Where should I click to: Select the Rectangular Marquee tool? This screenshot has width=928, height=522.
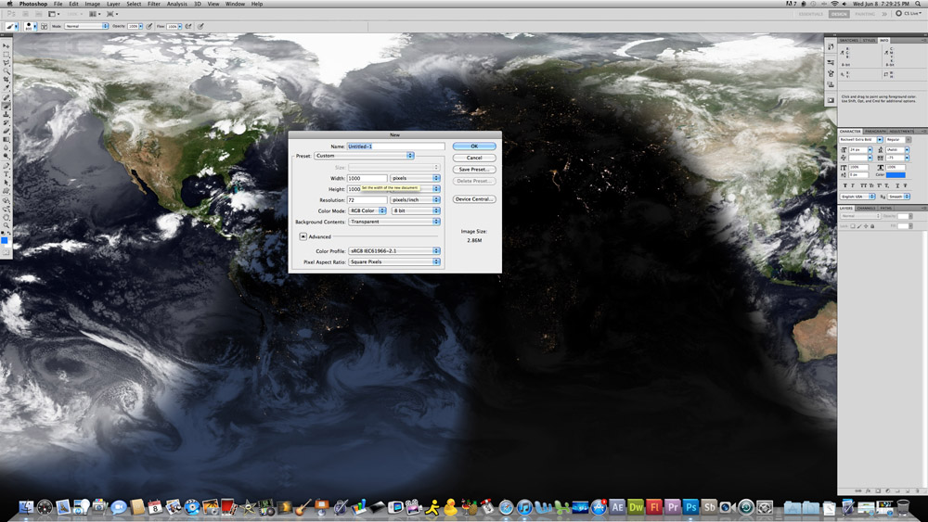click(6, 54)
